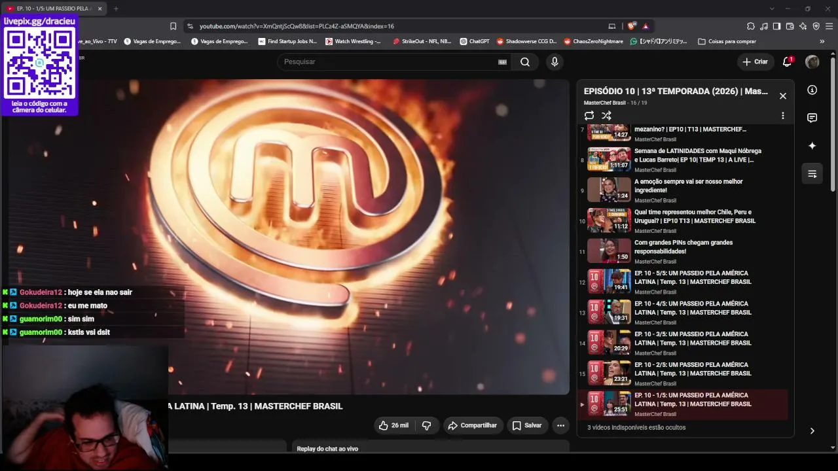Play EP. 10 - 5/5 thumbnail in playlist
The width and height of the screenshot is (838, 471).
click(609, 281)
